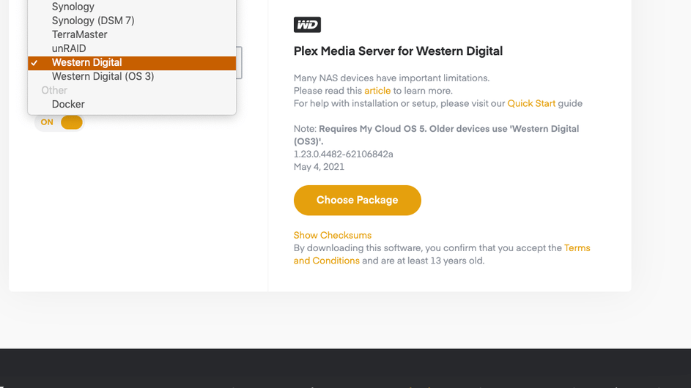Select the unRAID platform option

(69, 48)
